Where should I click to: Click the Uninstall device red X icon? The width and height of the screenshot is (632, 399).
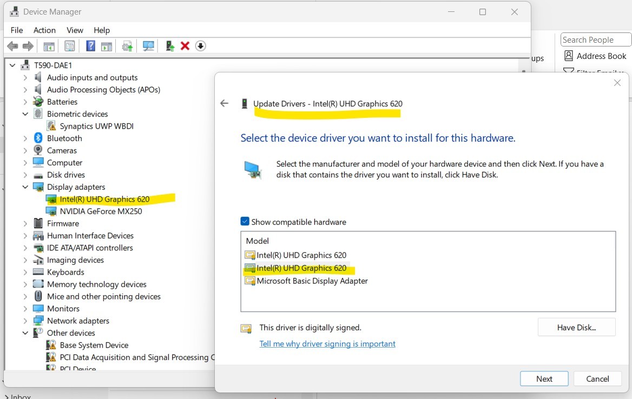[x=185, y=46]
